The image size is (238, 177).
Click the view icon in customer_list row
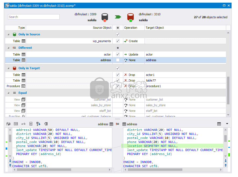pos(23,99)
